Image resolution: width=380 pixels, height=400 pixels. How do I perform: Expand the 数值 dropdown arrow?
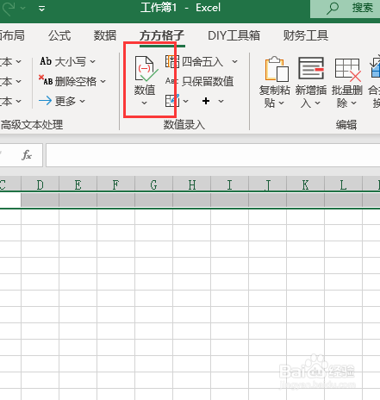[145, 103]
